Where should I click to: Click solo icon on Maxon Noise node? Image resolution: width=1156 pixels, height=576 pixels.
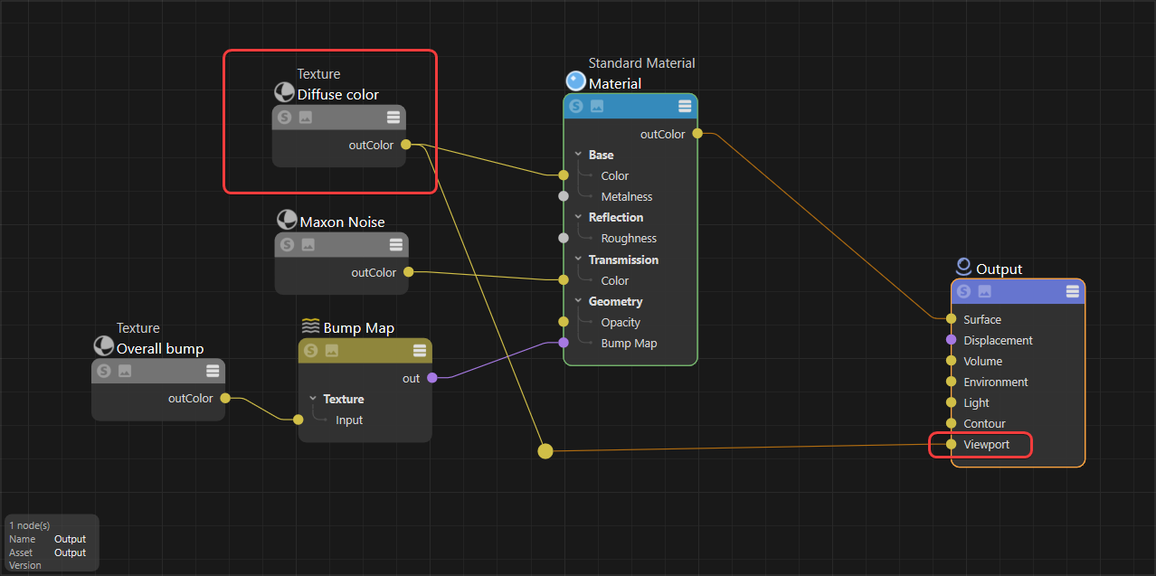[x=288, y=245]
